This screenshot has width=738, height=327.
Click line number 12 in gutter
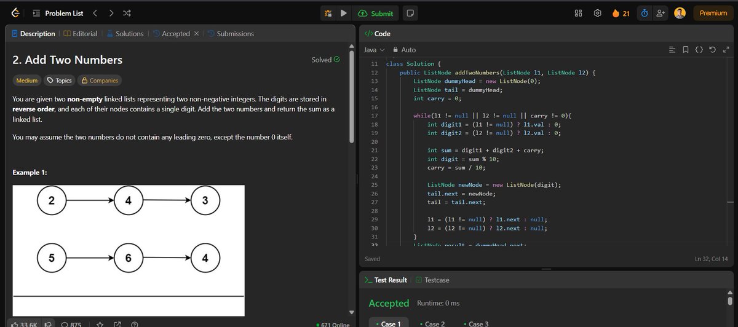point(374,73)
